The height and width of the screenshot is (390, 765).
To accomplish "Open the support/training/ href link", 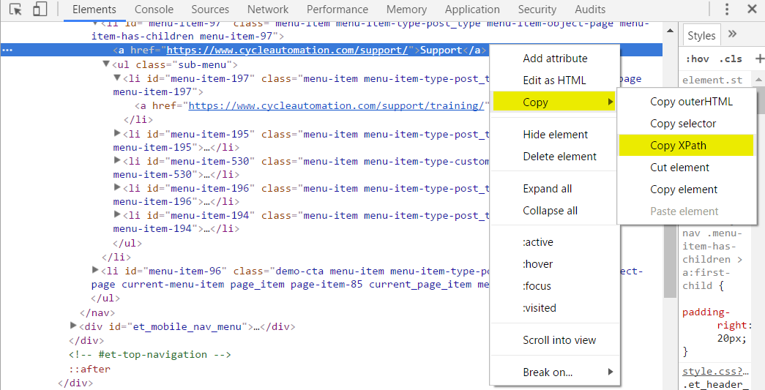I will point(336,106).
